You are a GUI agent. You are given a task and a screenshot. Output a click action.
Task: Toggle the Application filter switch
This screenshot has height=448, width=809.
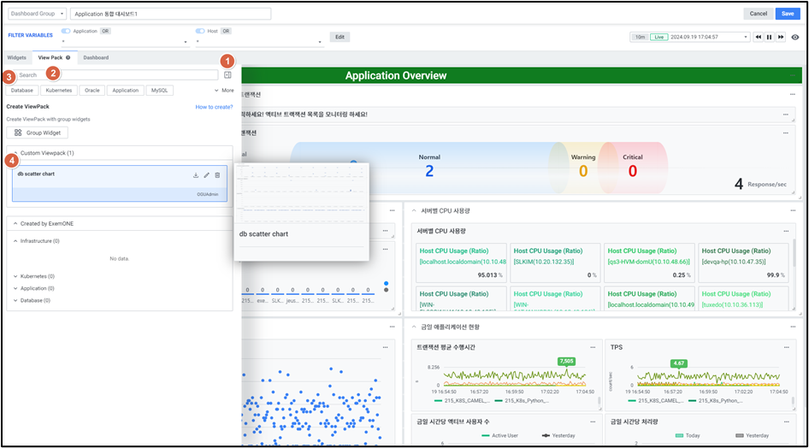[67, 31]
